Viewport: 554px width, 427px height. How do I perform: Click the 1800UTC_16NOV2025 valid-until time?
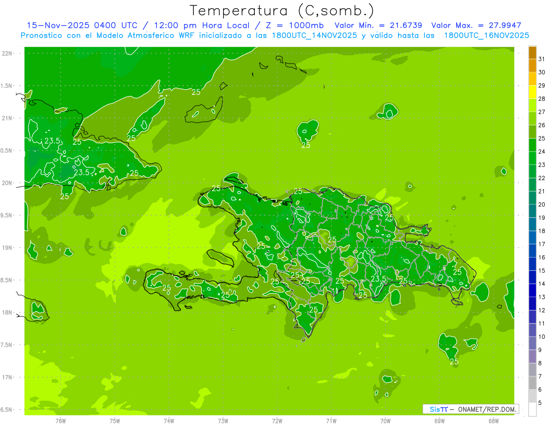click(x=486, y=35)
